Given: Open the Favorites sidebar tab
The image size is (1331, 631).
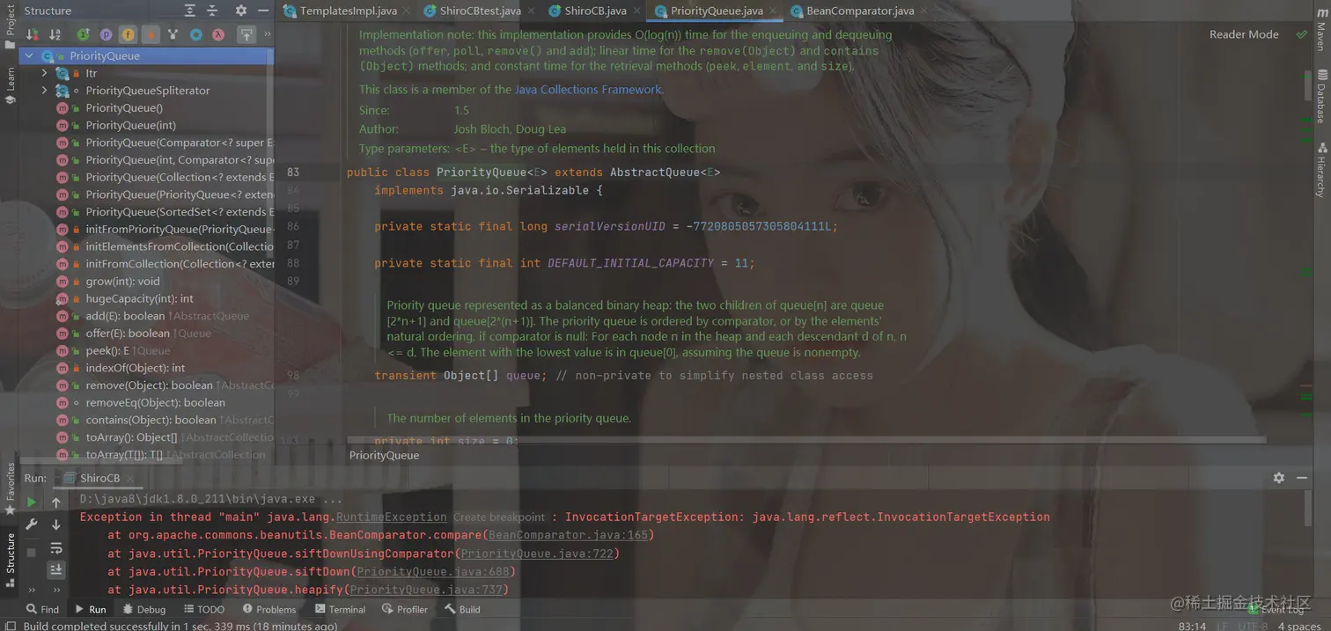Looking at the screenshot, I should tap(11, 488).
